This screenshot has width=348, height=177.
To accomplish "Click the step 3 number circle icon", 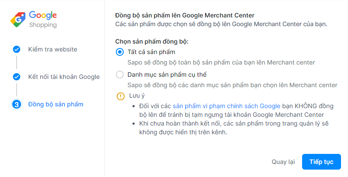I will (17, 104).
